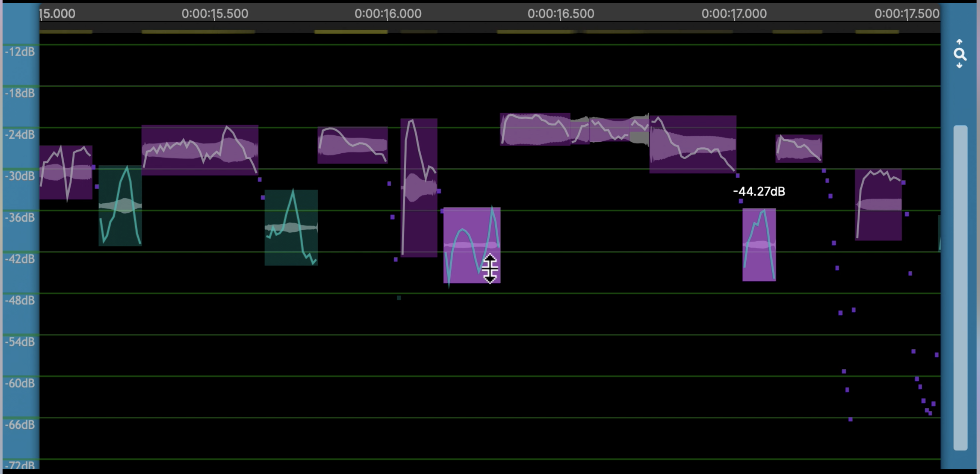
Task: Click the 0:00:17.000 timeline ruler marker
Action: pyautogui.click(x=734, y=14)
